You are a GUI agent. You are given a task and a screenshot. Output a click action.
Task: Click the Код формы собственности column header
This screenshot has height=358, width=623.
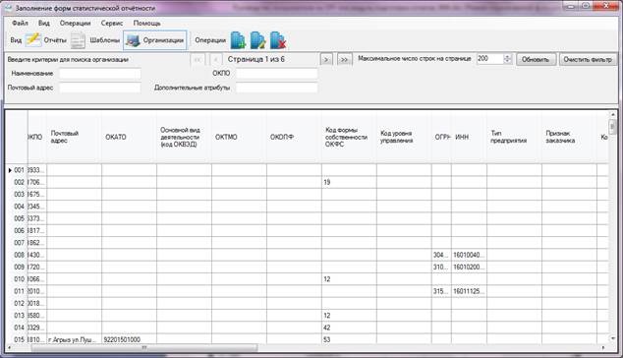point(349,137)
